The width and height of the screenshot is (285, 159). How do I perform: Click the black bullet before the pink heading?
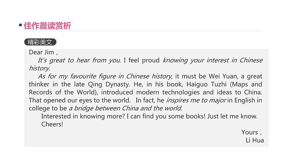point(20,25)
